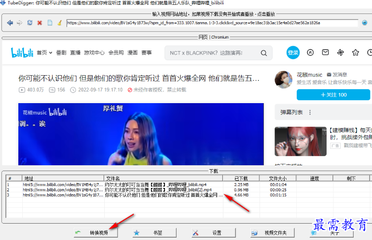
Task: Open the 花椒music uploader name link
Action: [309, 75]
